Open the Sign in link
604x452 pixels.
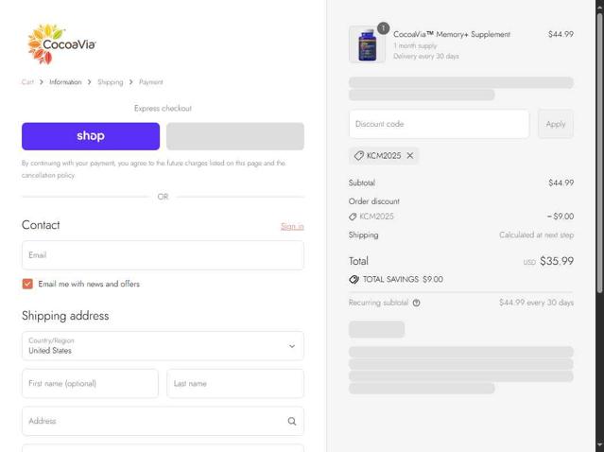(292, 226)
